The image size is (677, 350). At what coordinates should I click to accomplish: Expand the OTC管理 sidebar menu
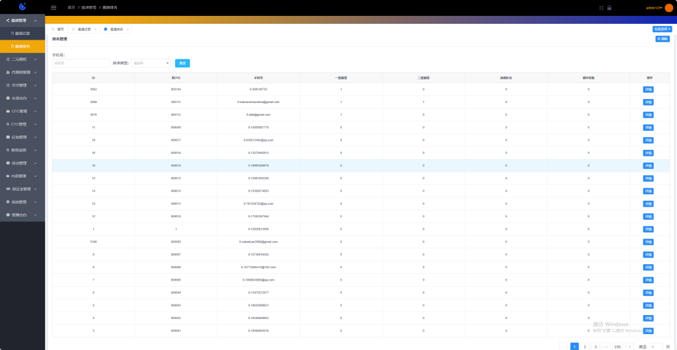[22, 111]
